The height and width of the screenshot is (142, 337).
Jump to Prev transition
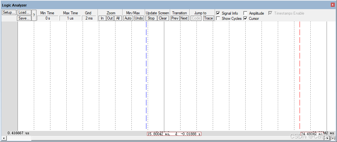click(x=175, y=18)
